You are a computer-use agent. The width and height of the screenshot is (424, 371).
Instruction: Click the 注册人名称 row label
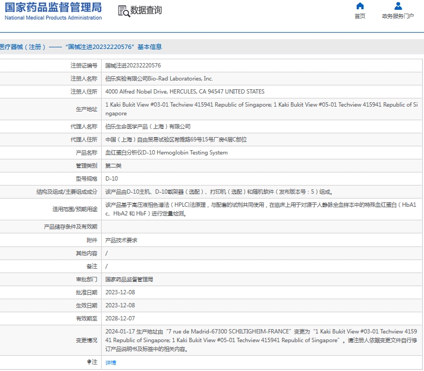pyautogui.click(x=84, y=78)
